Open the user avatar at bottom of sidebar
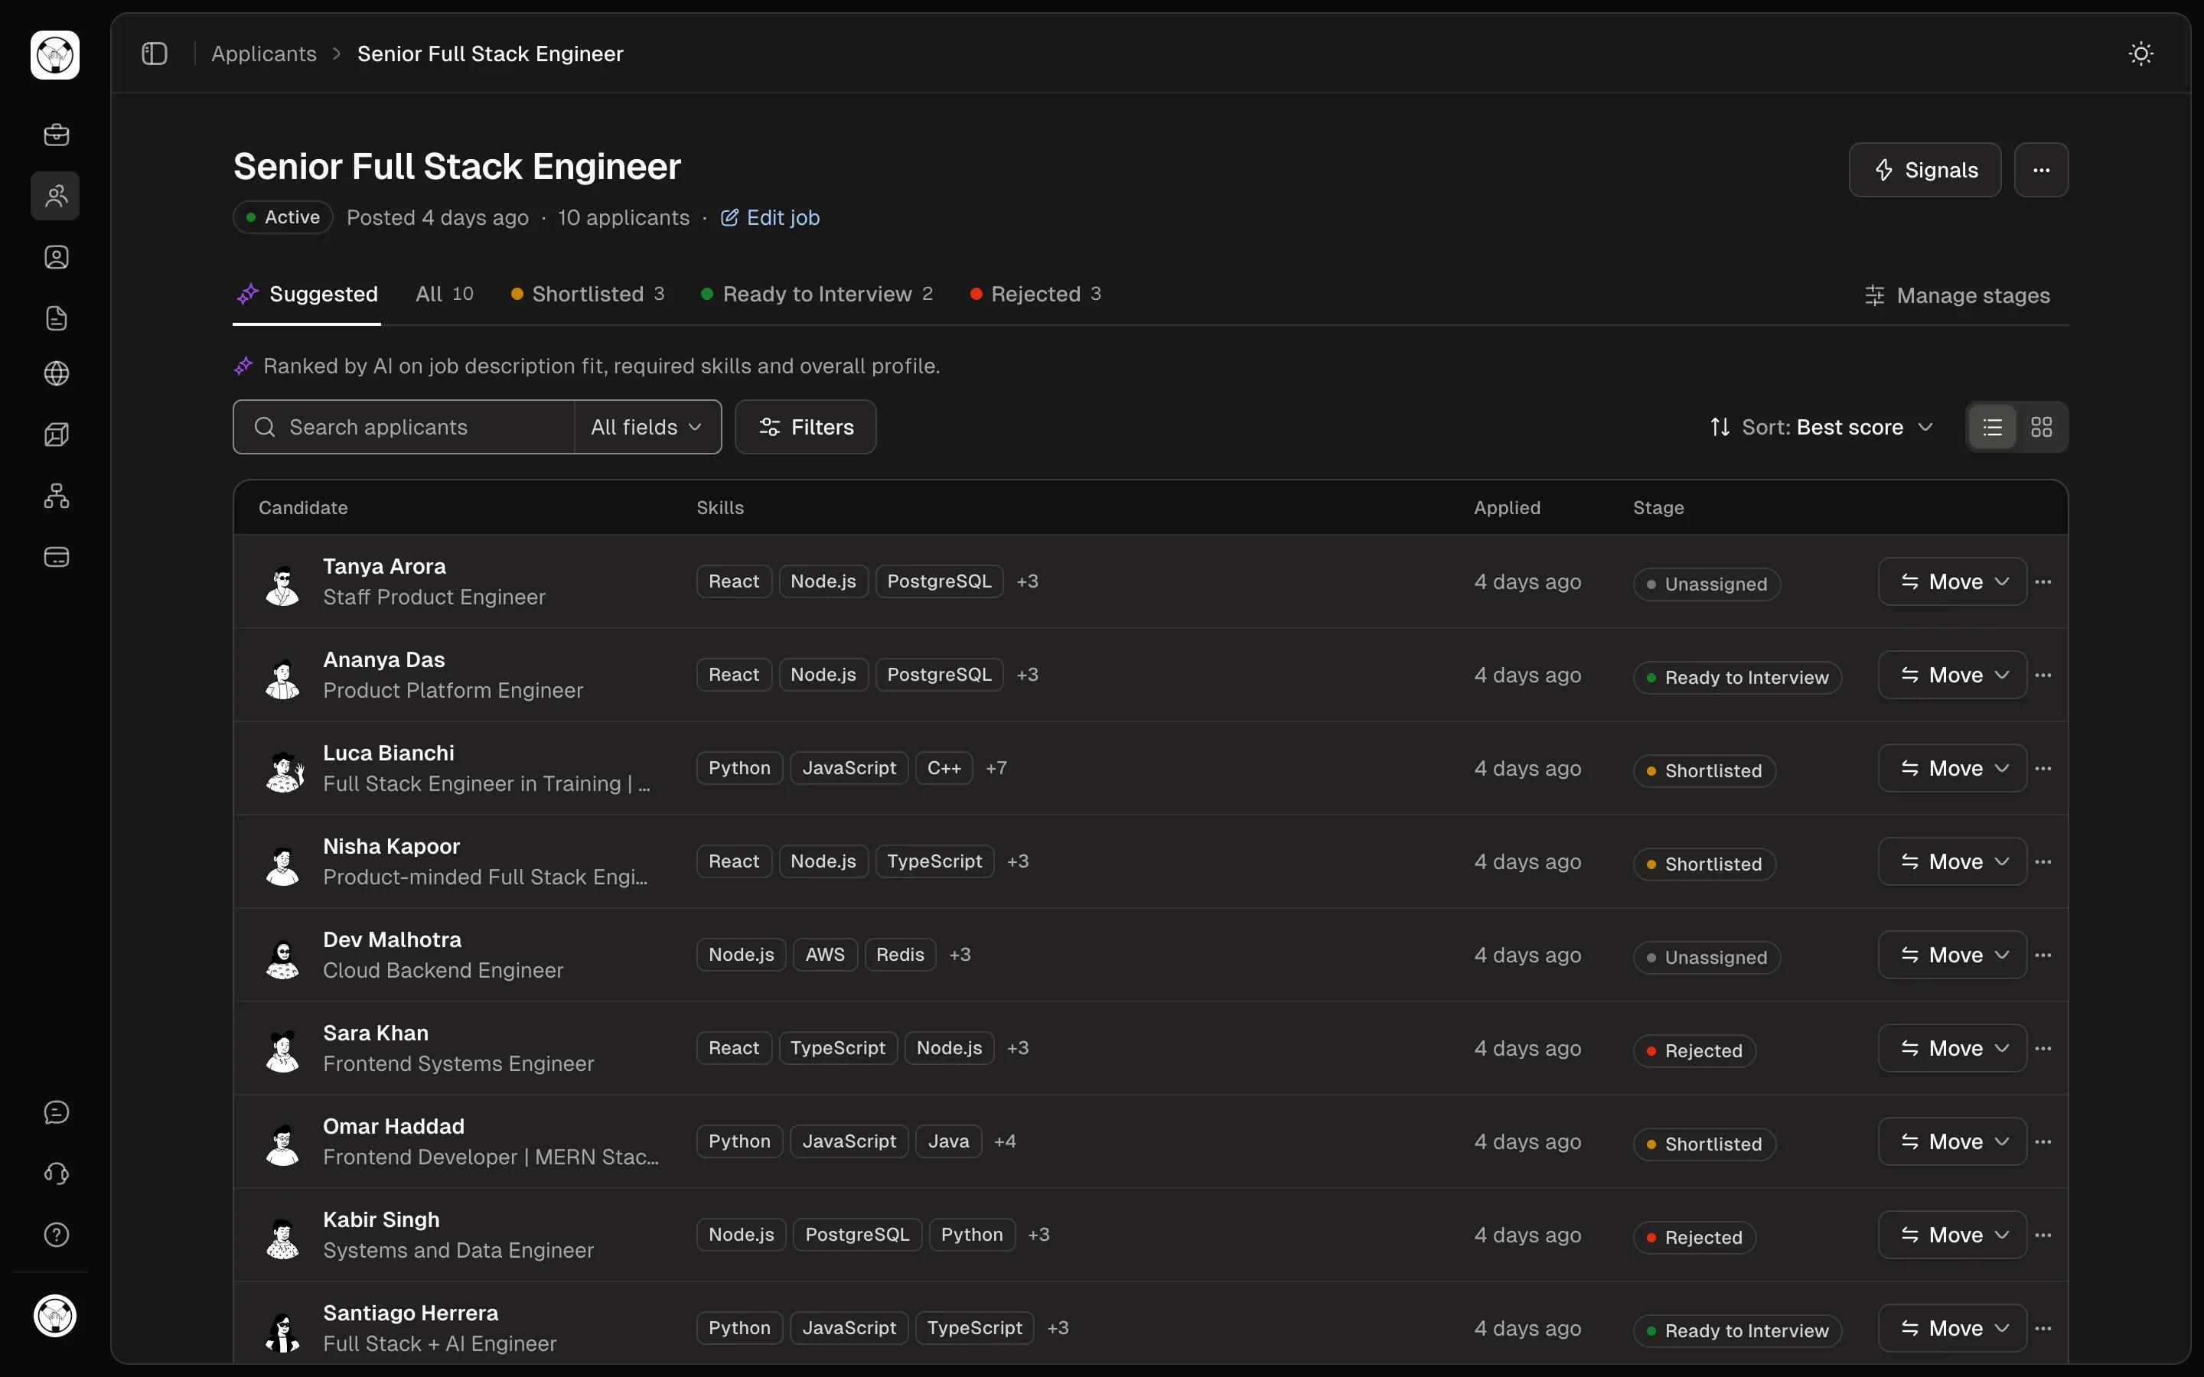2204x1377 pixels. pos(56,1316)
